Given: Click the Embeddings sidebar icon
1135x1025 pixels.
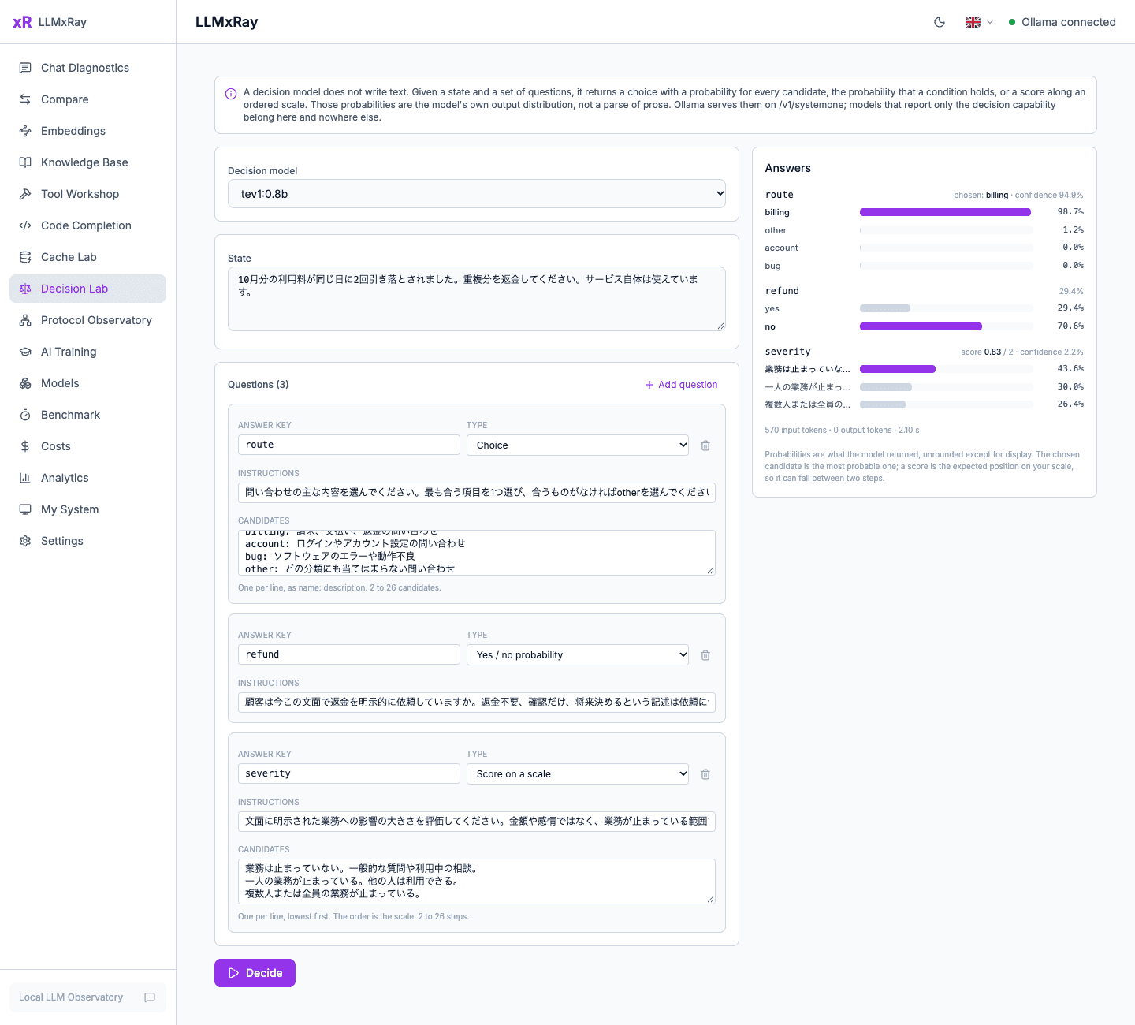Looking at the screenshot, I should pos(25,131).
